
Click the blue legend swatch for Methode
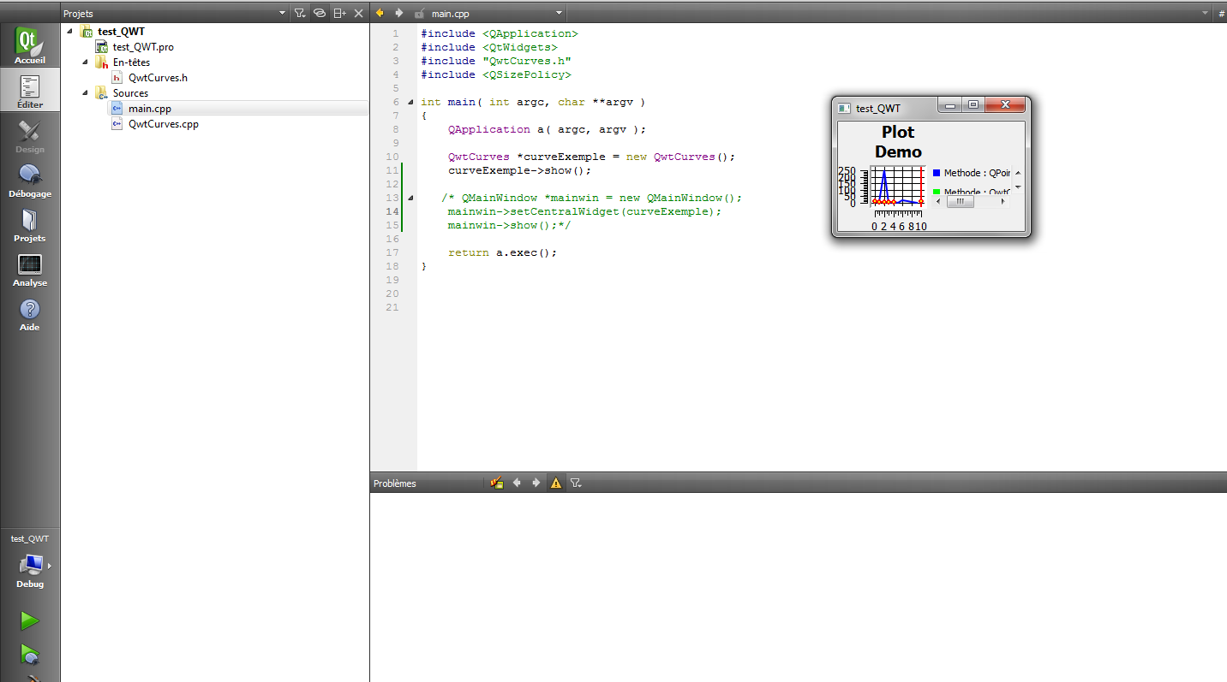(x=937, y=173)
